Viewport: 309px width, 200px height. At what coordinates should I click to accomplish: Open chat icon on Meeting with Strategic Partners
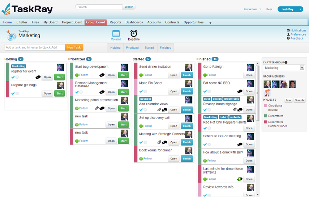pyautogui.click(x=164, y=142)
